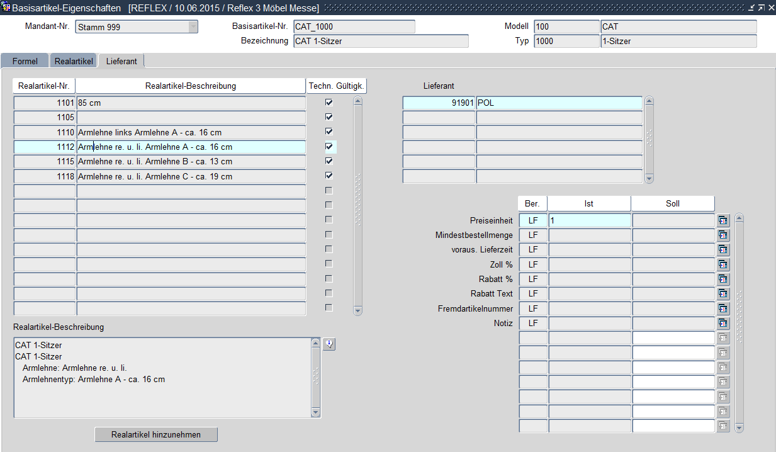The height and width of the screenshot is (452, 776).
Task: Click the editor icon beside Preiseinheit row
Action: tap(723, 220)
